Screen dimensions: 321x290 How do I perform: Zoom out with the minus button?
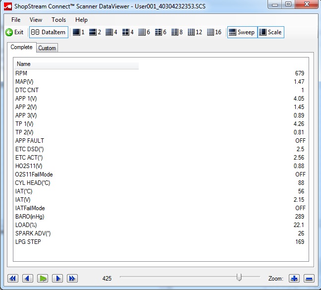[x=309, y=278]
